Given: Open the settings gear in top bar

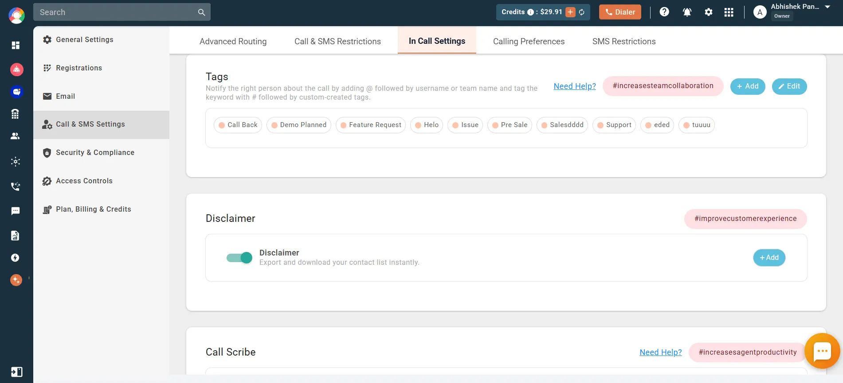Looking at the screenshot, I should (x=709, y=12).
